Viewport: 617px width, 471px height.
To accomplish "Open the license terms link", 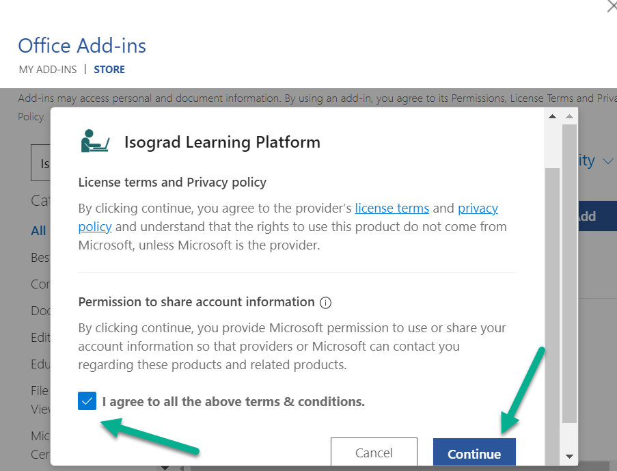I will tap(392, 208).
